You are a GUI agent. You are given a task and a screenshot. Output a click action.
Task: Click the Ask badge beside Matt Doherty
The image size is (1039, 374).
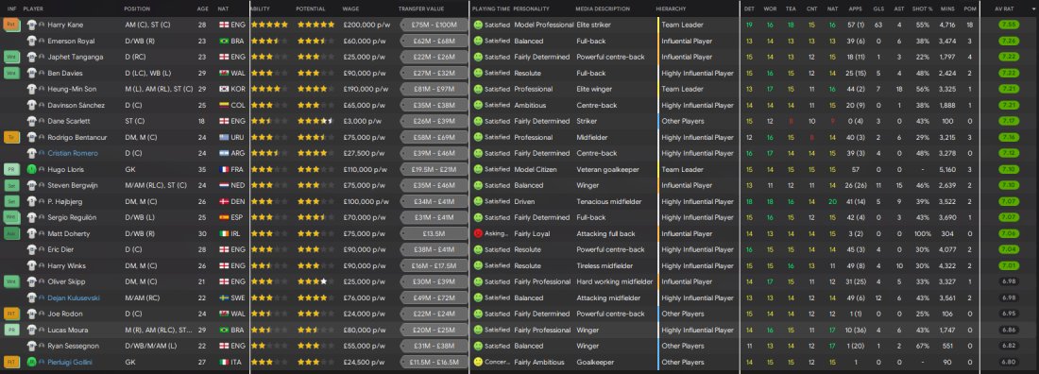11,233
